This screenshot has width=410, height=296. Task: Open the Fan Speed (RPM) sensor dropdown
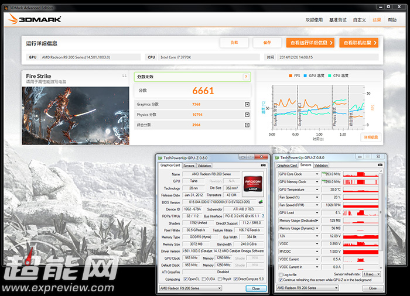coord(317,205)
